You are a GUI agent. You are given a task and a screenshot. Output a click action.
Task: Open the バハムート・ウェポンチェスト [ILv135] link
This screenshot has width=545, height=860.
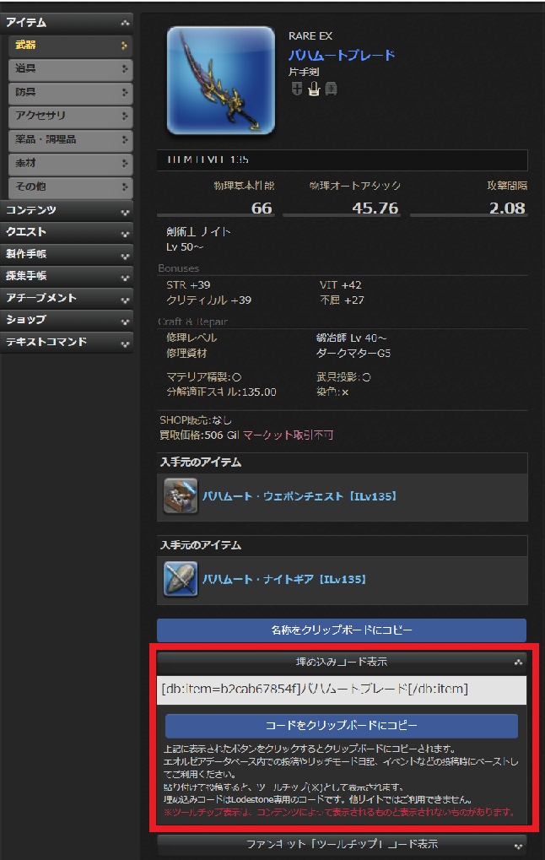pos(299,495)
